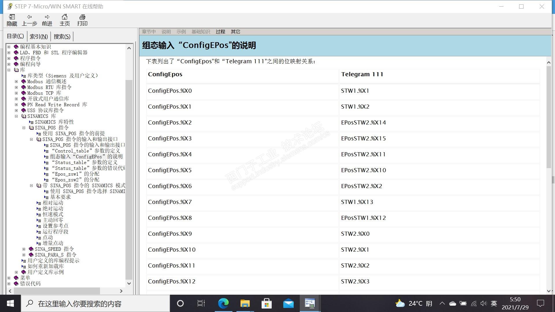
Task: Switch to the 搜索(S) tab
Action: [x=62, y=36]
